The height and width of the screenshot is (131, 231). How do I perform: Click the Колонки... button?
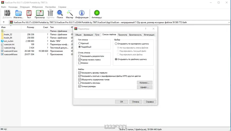click(x=145, y=83)
